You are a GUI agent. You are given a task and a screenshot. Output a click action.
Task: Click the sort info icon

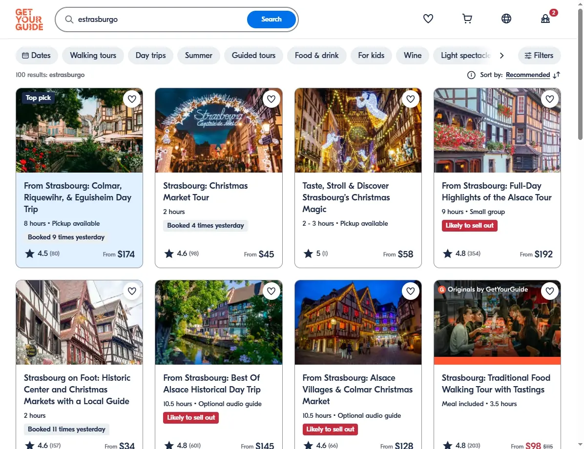[471, 75]
